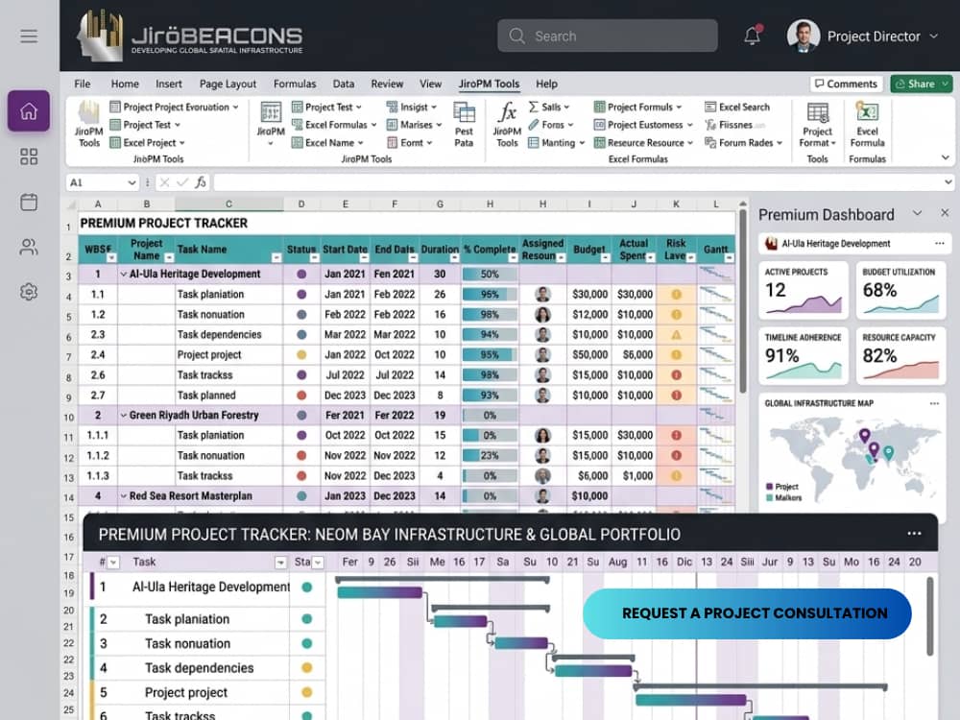Viewport: 960px width, 720px height.
Task: Expand the Project Director account dropdown
Action: [934, 36]
